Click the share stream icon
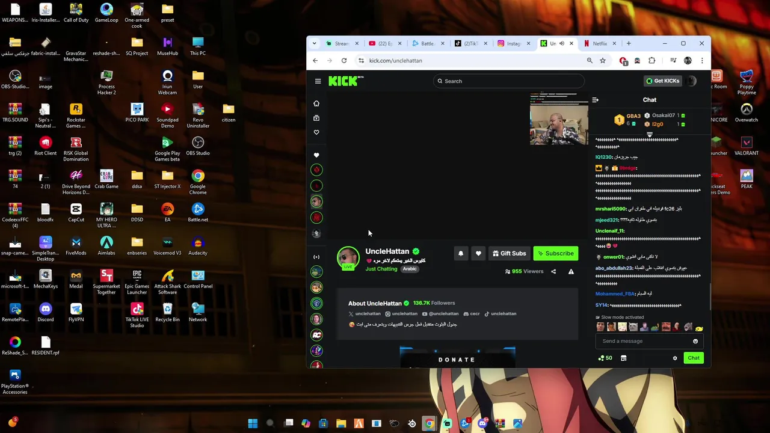The image size is (770, 433). (553, 272)
